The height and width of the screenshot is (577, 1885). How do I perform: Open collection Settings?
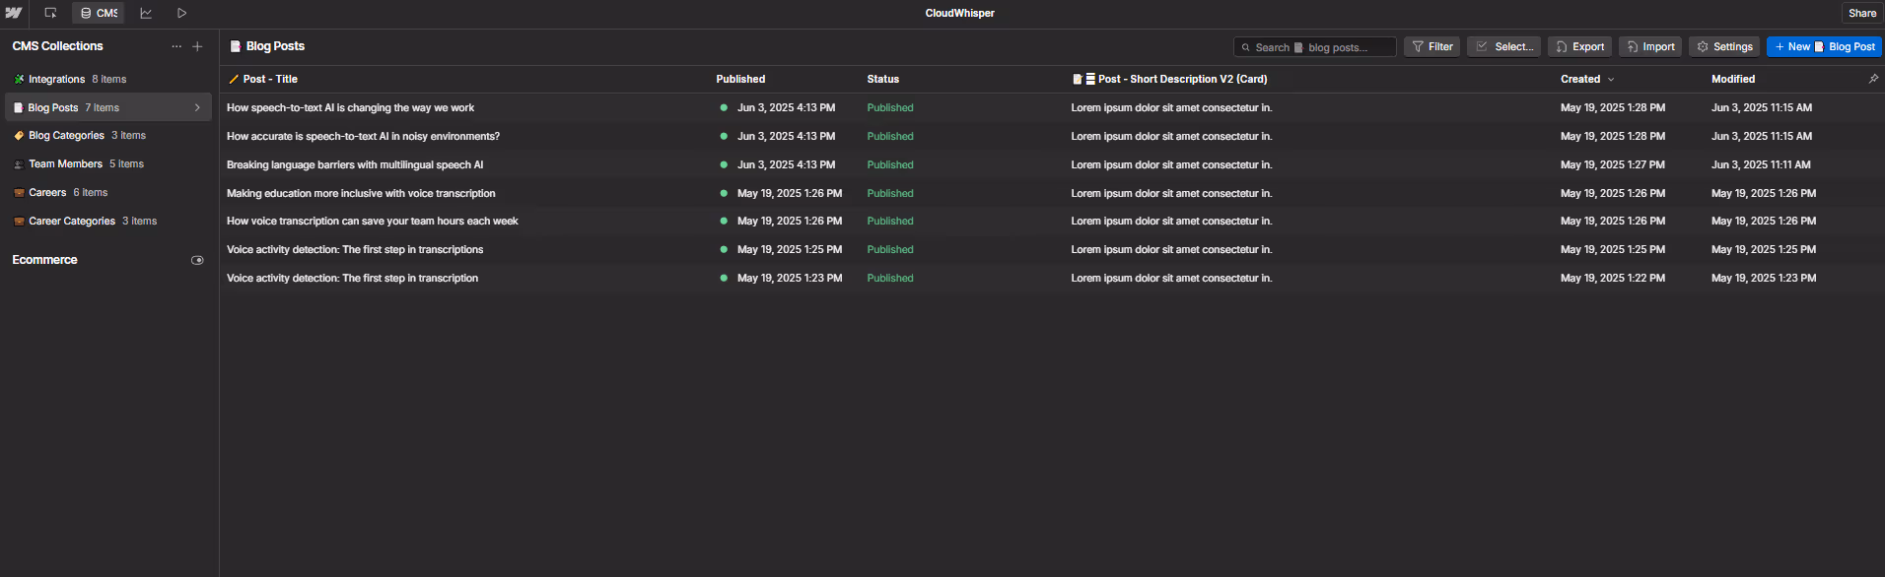point(1724,46)
